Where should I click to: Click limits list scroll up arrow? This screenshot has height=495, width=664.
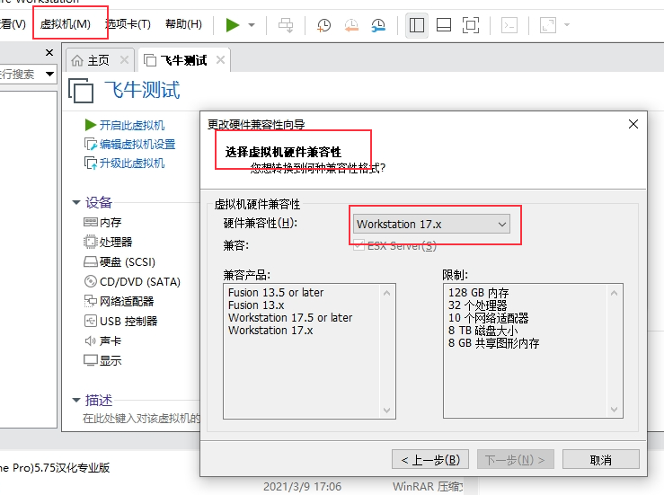pos(614,293)
